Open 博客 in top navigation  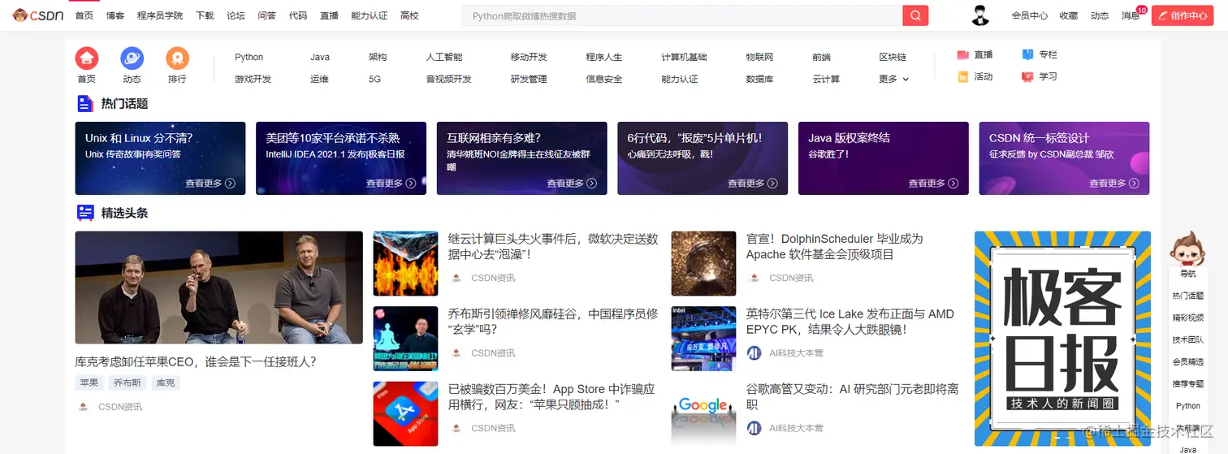[115, 15]
